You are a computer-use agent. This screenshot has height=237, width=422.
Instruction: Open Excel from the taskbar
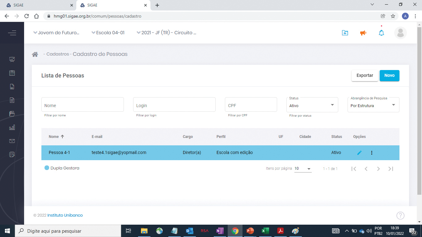click(x=265, y=231)
